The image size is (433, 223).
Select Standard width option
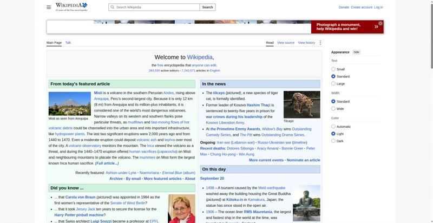333,102
